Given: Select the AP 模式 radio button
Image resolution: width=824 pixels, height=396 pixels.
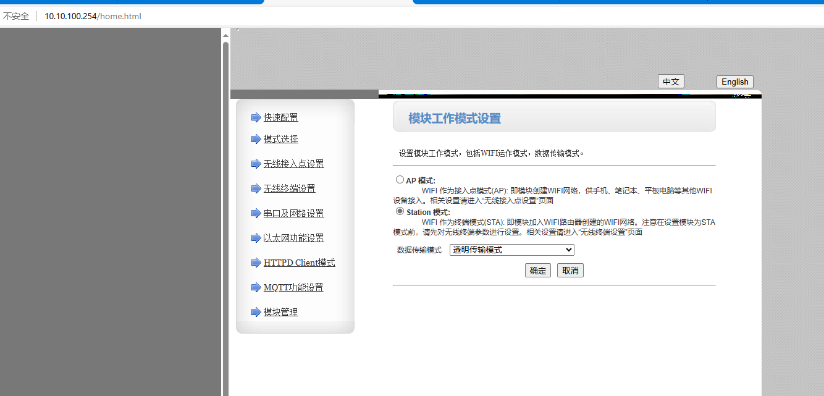Looking at the screenshot, I should click(x=400, y=180).
